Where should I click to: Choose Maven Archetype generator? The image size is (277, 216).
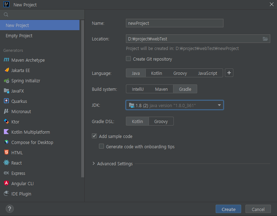coord(28,60)
